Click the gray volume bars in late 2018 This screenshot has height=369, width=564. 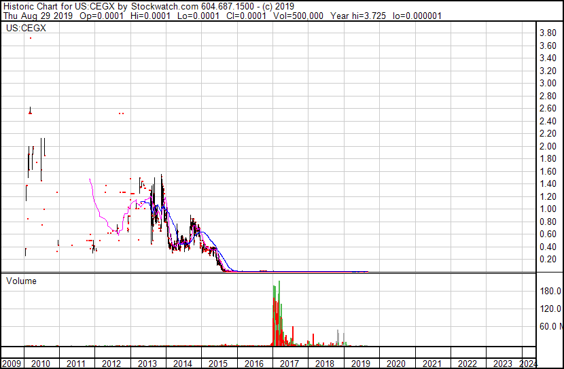338,338
